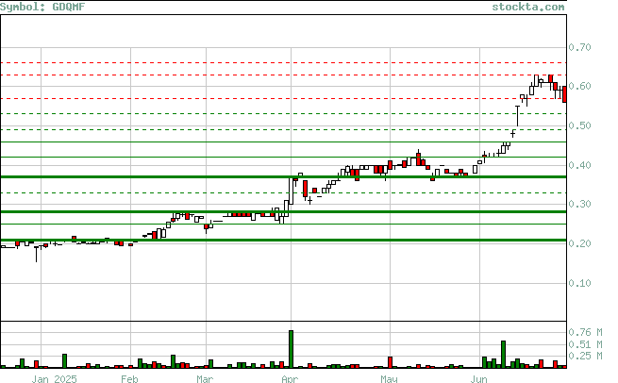Screen dimensions: 618x383
Task: Click the 'May' date axis label
Action: [389, 379]
